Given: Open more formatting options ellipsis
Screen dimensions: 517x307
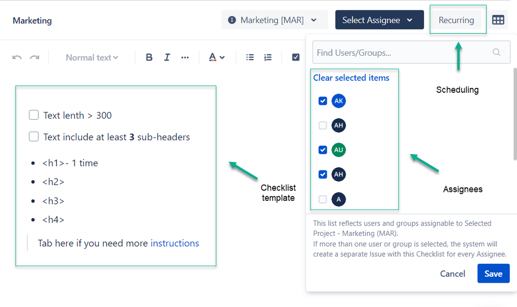Looking at the screenshot, I should tap(185, 57).
